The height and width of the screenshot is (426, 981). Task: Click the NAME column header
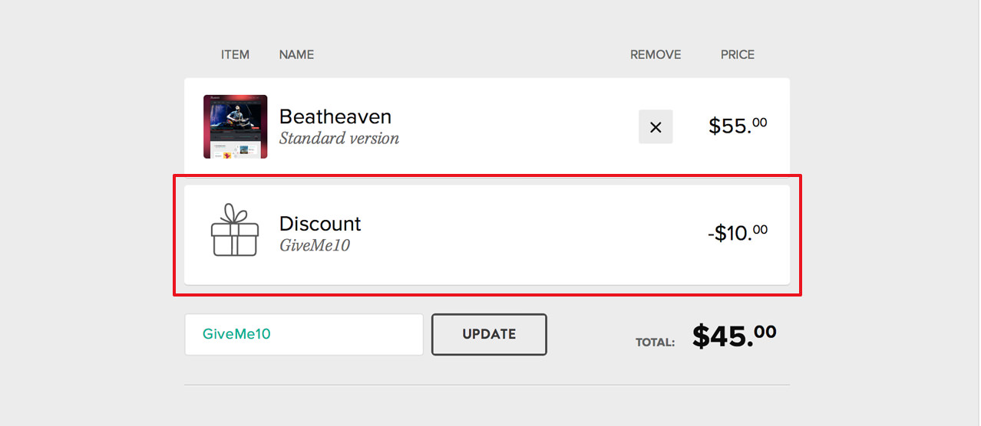click(x=296, y=54)
